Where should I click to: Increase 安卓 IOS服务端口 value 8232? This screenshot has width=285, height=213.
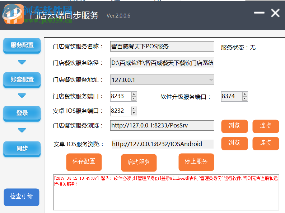(134, 109)
